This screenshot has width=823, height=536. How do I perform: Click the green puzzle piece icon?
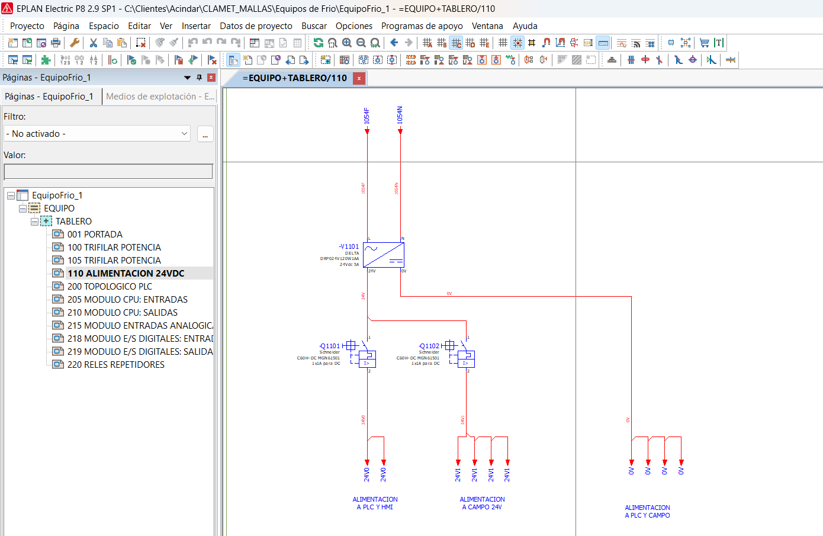46,60
